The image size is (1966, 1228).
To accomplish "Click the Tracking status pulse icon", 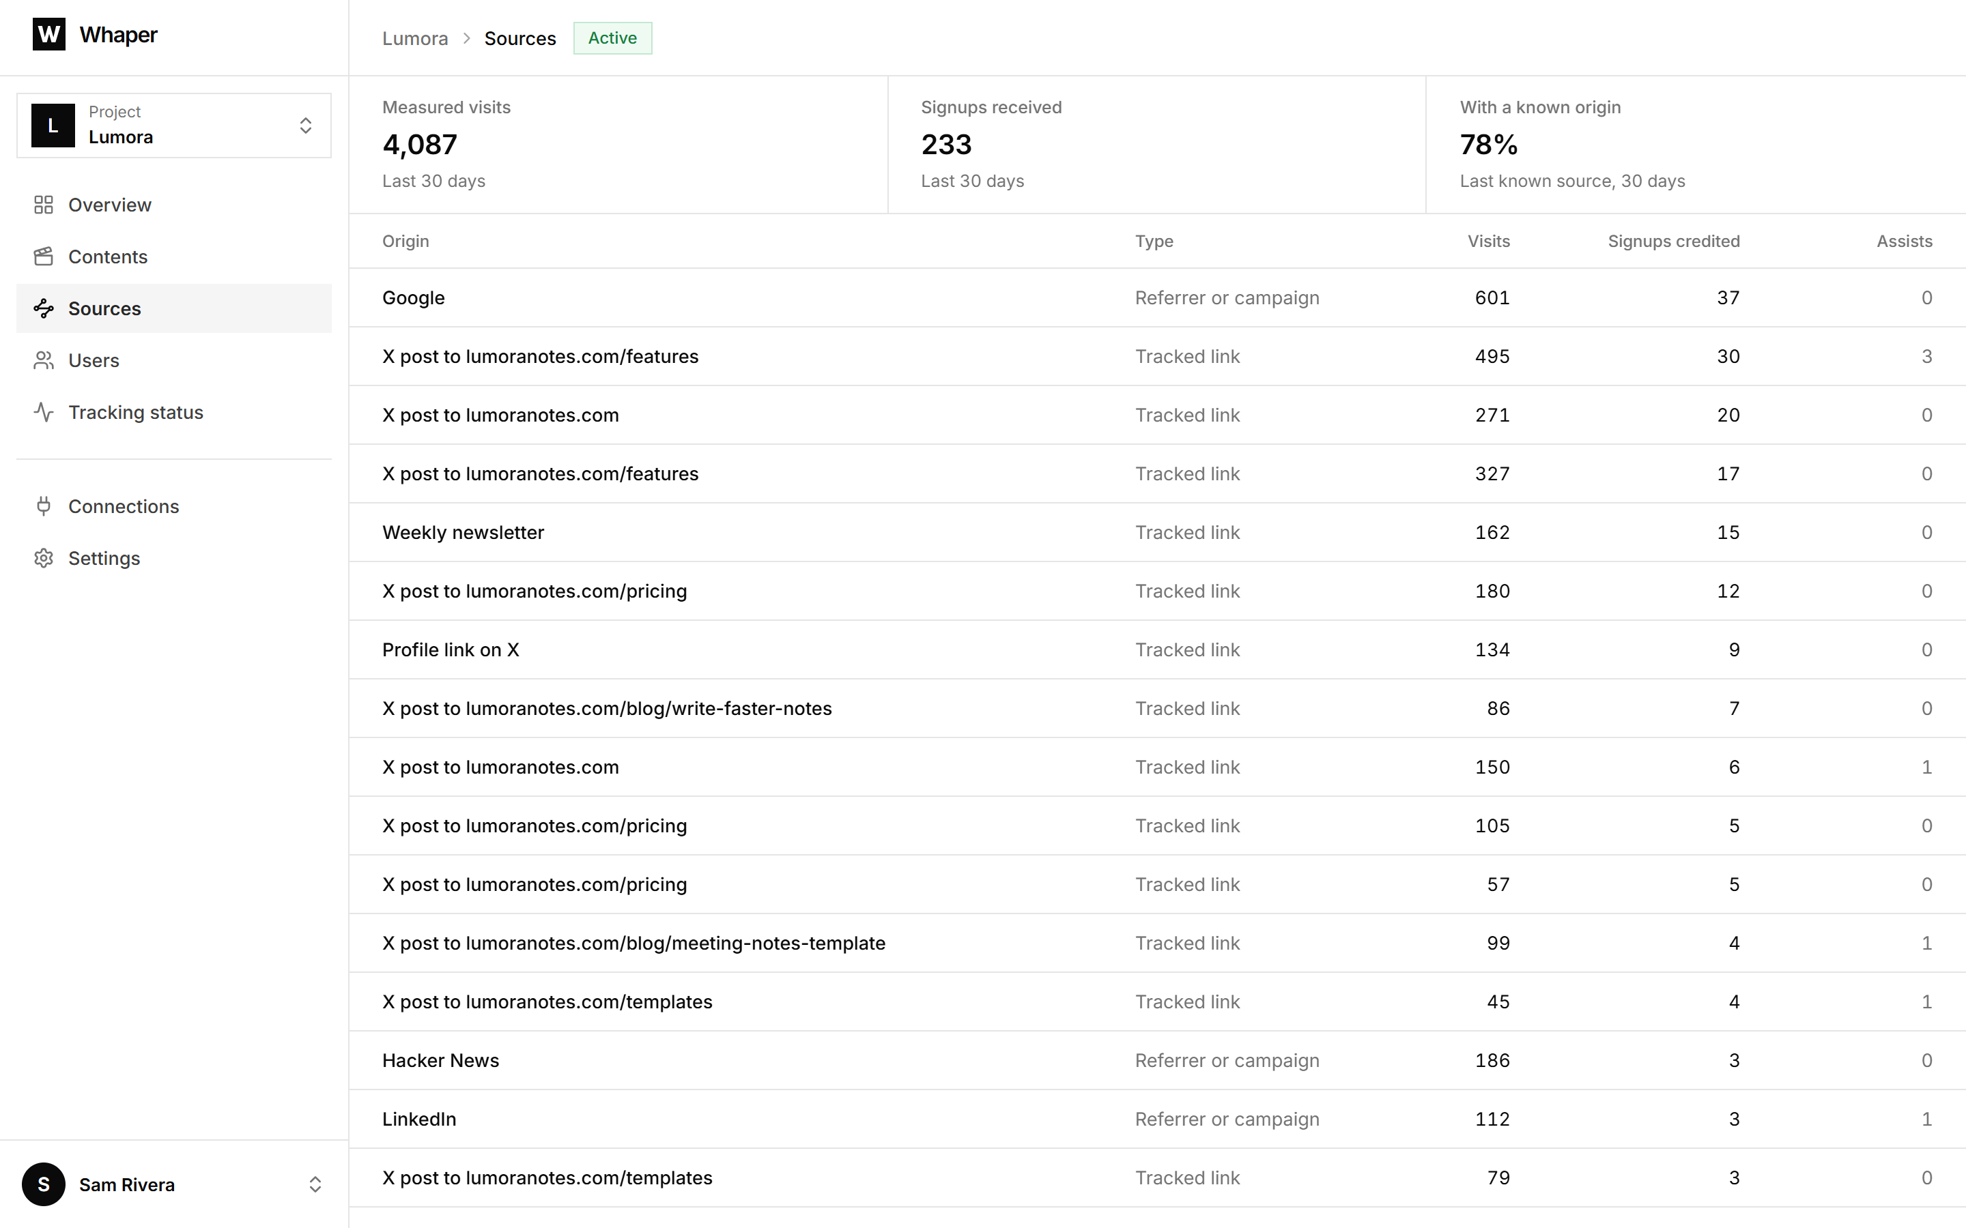I will click(44, 412).
